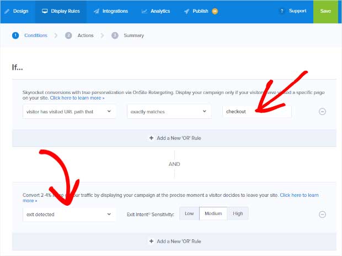This screenshot has height=256, width=342.
Task: Click the Integrations paper plane icon
Action: 97,11
